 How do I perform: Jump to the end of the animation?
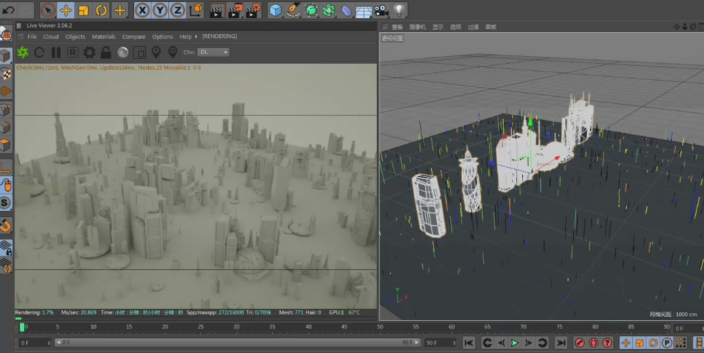tap(561, 343)
